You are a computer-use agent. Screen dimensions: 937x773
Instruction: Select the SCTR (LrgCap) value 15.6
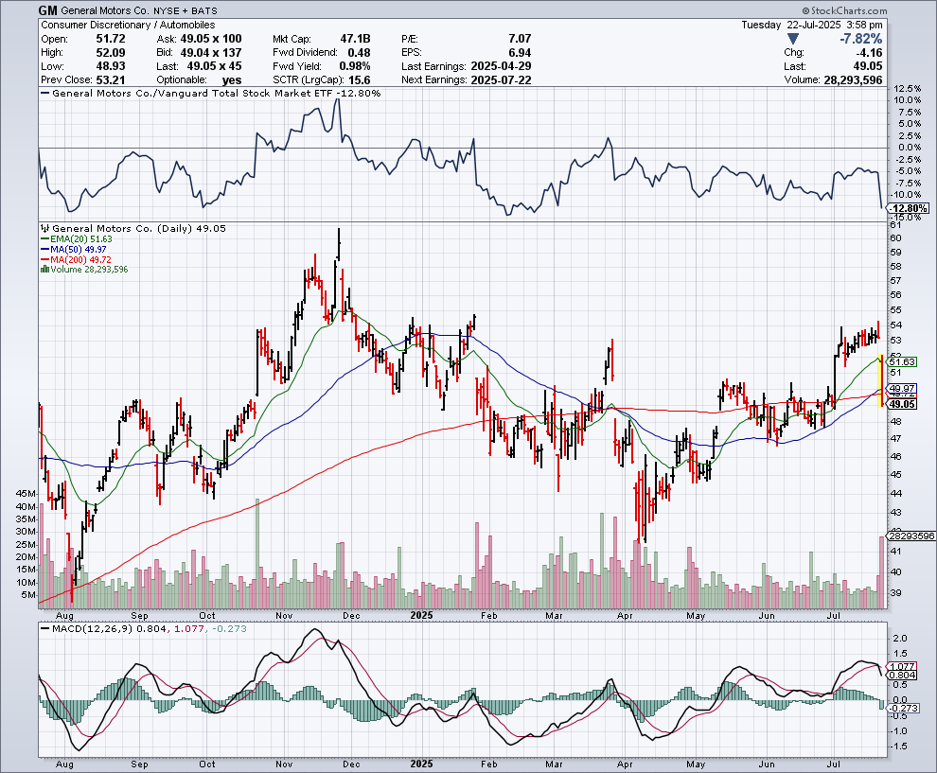[359, 80]
